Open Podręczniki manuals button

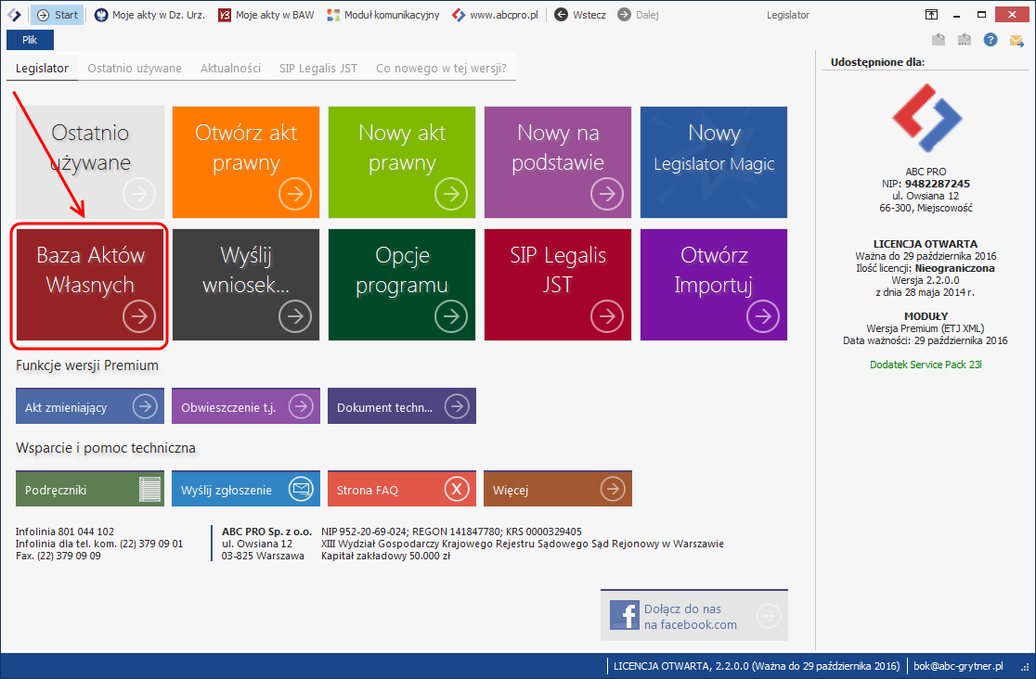coord(90,489)
